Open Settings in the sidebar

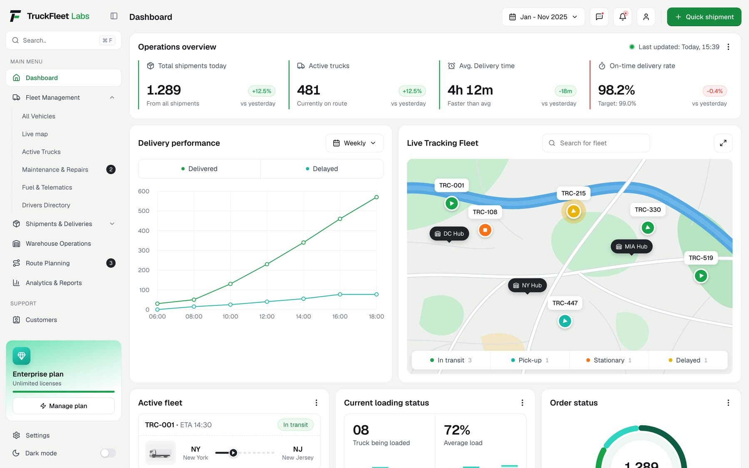click(x=64, y=435)
